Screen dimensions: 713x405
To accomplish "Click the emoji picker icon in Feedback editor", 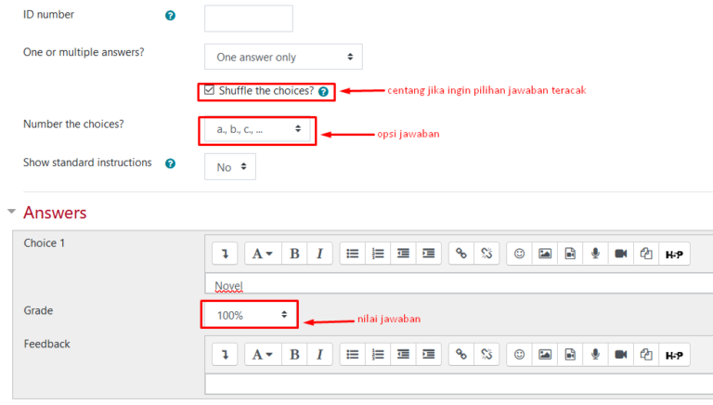I will [519, 355].
